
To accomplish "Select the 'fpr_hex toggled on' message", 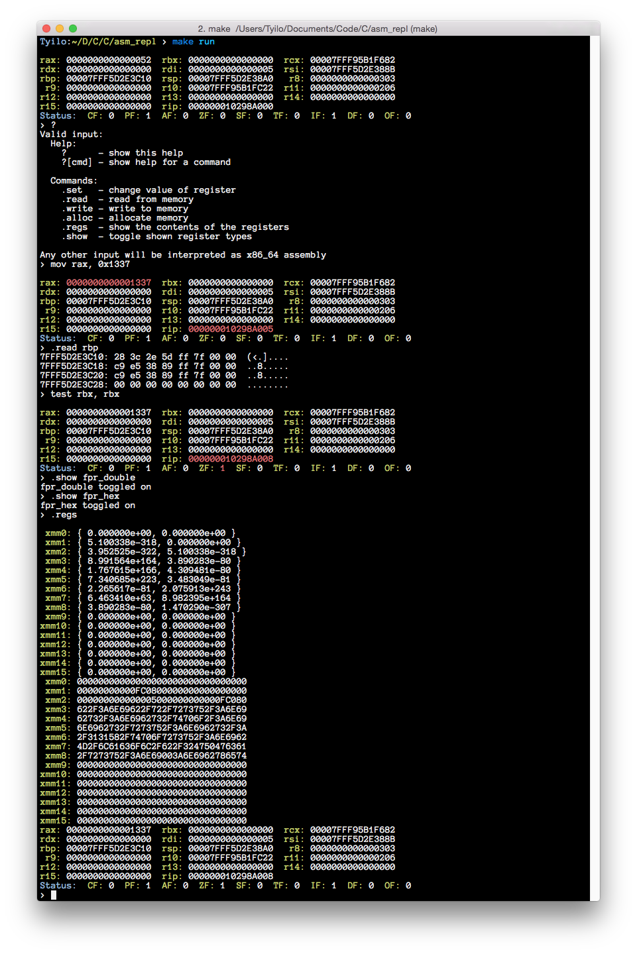I will pos(89,505).
